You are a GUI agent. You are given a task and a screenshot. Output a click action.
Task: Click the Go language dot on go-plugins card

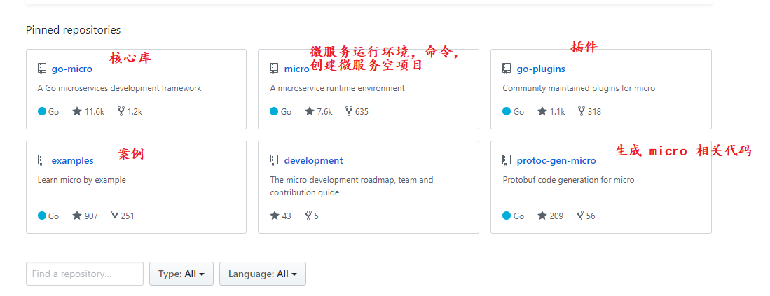[x=507, y=111]
